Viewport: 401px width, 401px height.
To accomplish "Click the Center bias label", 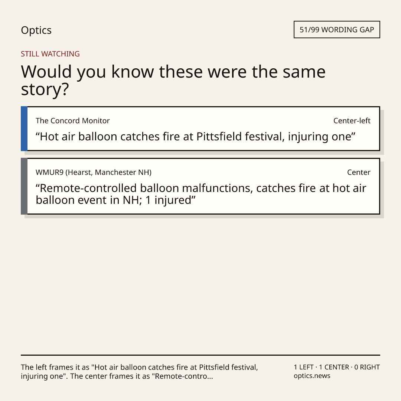I will [x=359, y=172].
